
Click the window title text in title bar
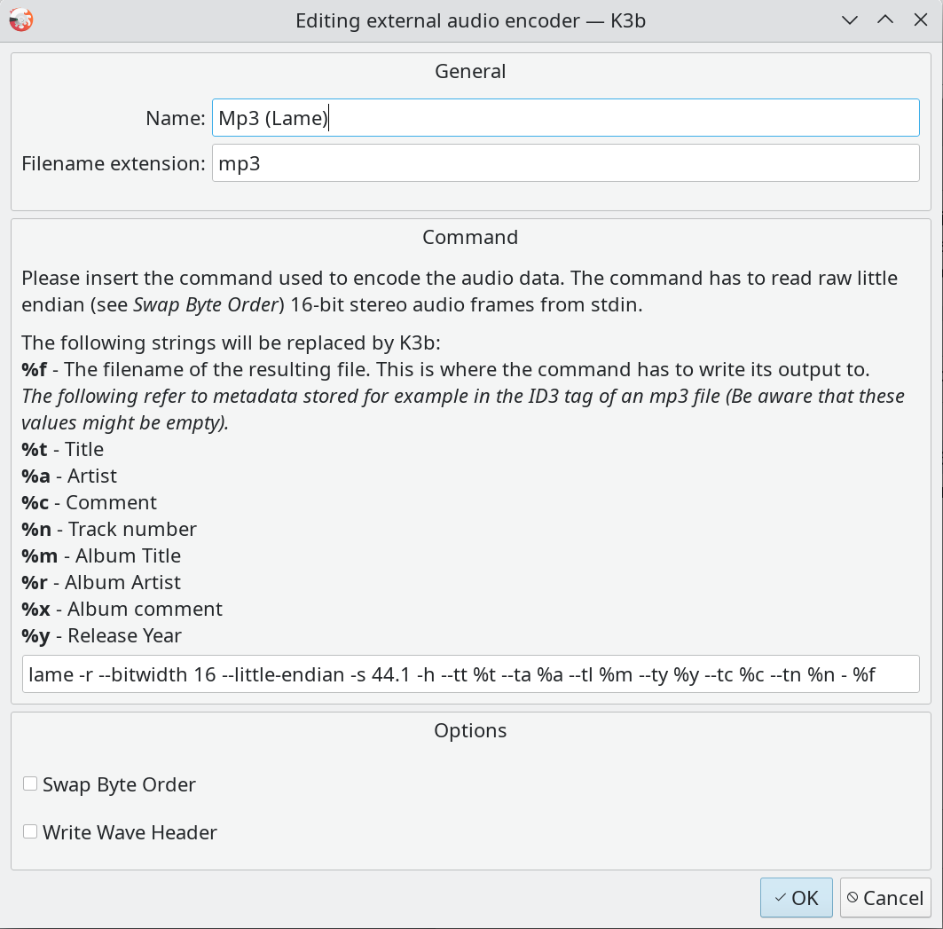pyautogui.click(x=470, y=20)
